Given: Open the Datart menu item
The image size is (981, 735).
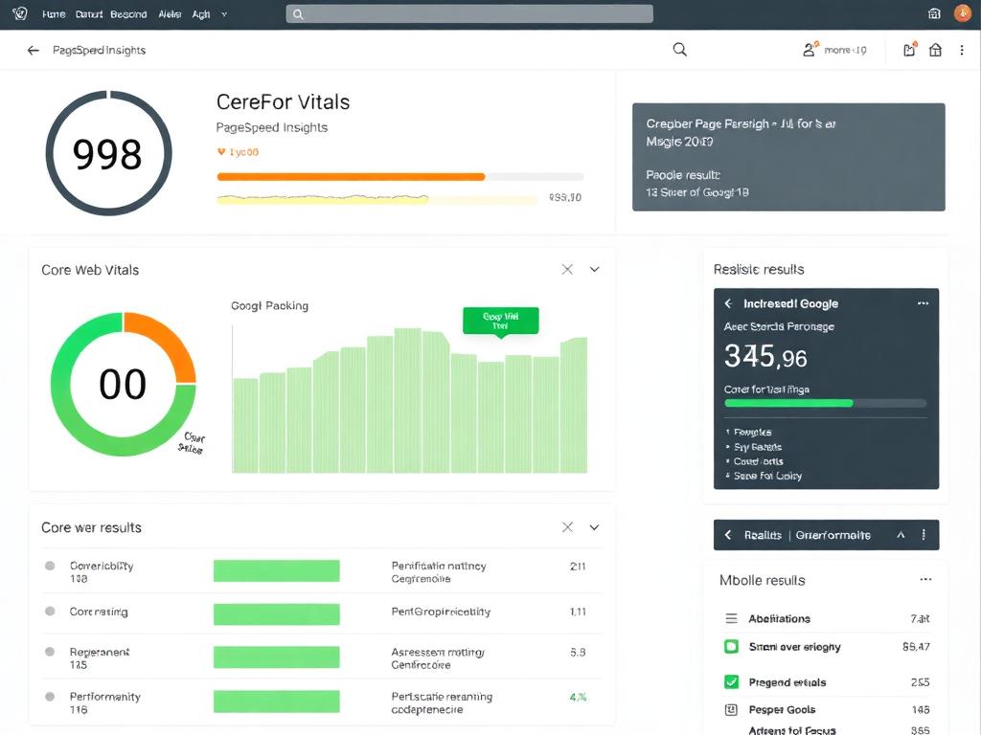Looking at the screenshot, I should (89, 13).
